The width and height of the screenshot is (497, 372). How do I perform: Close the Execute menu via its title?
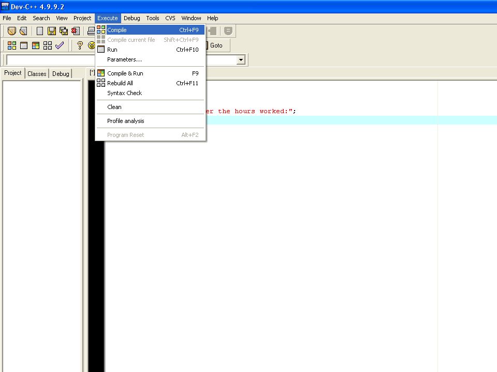point(108,18)
